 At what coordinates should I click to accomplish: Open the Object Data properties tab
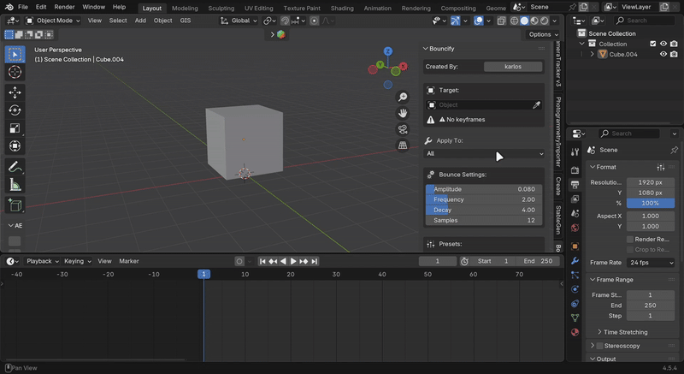click(x=575, y=318)
